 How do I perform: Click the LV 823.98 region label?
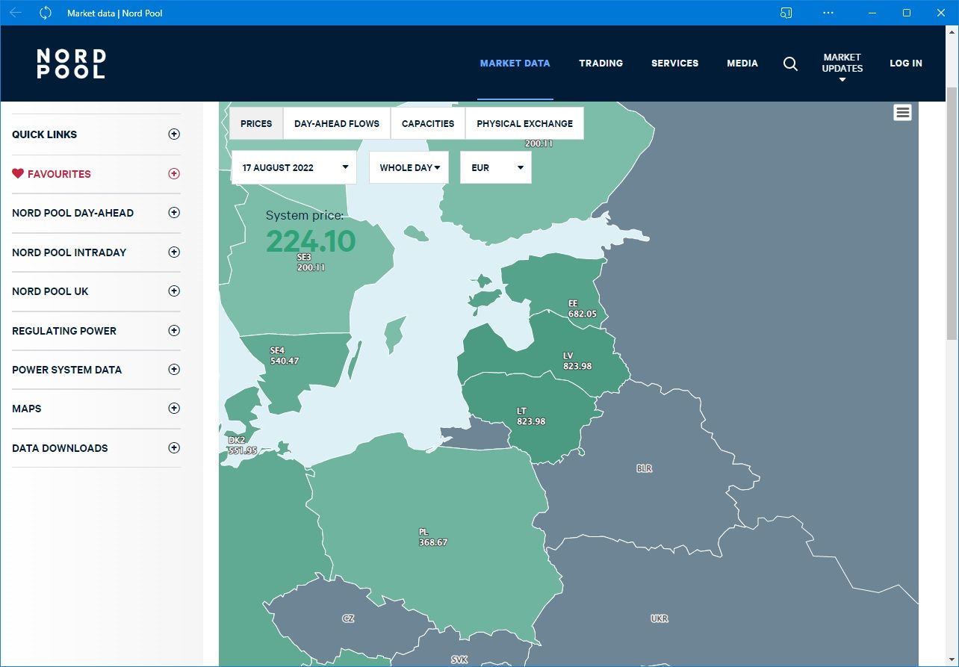[577, 361]
